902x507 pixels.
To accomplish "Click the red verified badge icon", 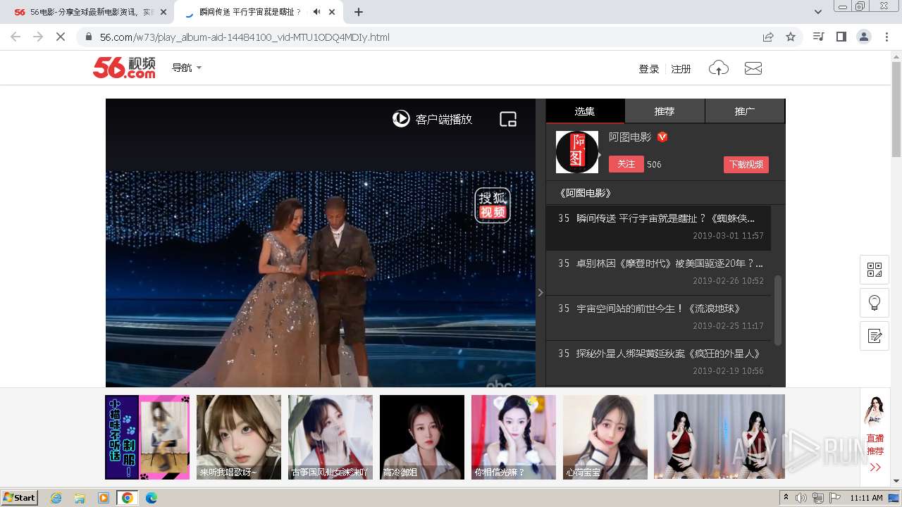I will 662,137.
